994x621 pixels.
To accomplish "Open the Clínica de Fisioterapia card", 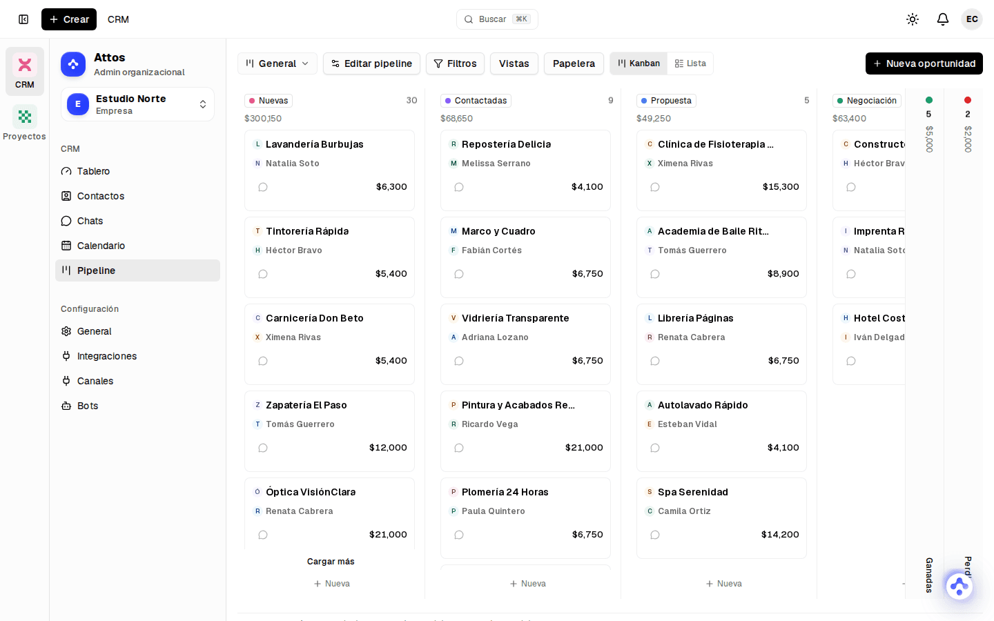I will click(721, 170).
